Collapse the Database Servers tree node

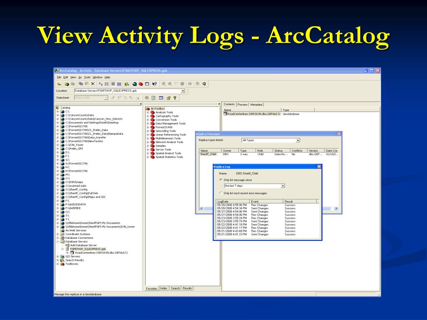(x=58, y=241)
